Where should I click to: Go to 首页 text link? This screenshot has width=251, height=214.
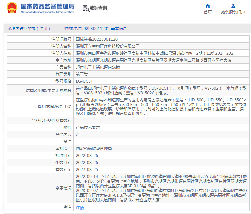click(208, 12)
